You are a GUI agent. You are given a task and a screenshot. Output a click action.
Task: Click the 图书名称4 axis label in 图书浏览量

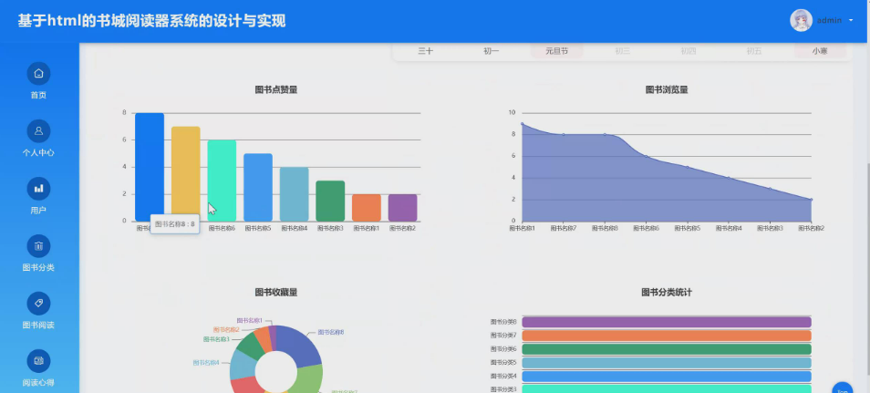pos(729,228)
